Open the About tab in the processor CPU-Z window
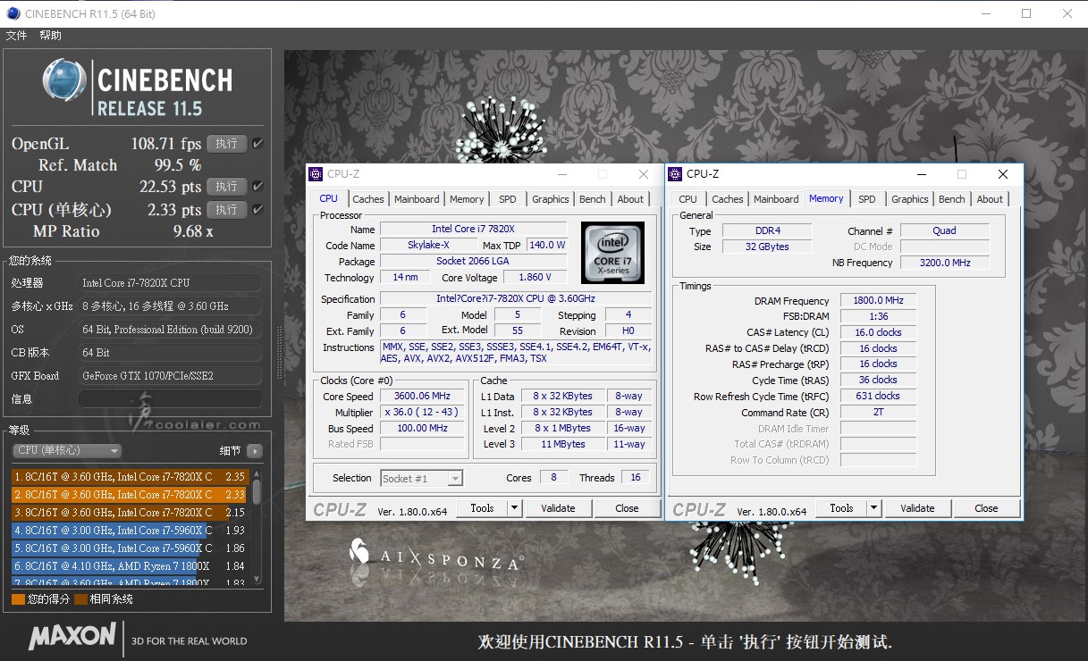The width and height of the screenshot is (1088, 661). [x=630, y=199]
